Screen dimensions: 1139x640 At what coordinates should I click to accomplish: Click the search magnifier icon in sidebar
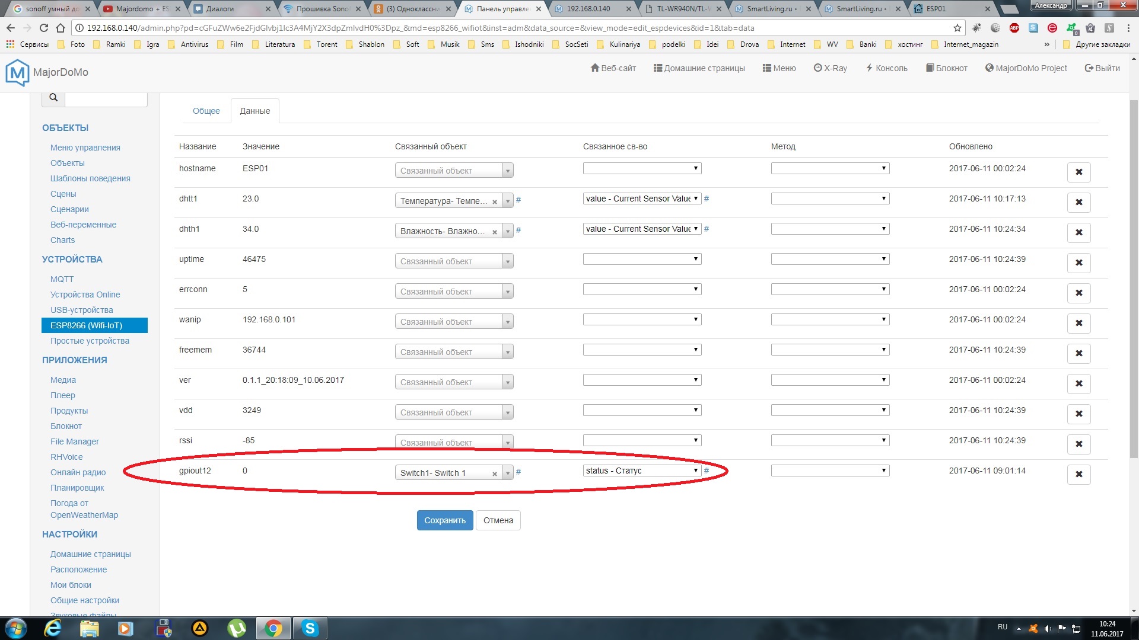[x=53, y=98]
